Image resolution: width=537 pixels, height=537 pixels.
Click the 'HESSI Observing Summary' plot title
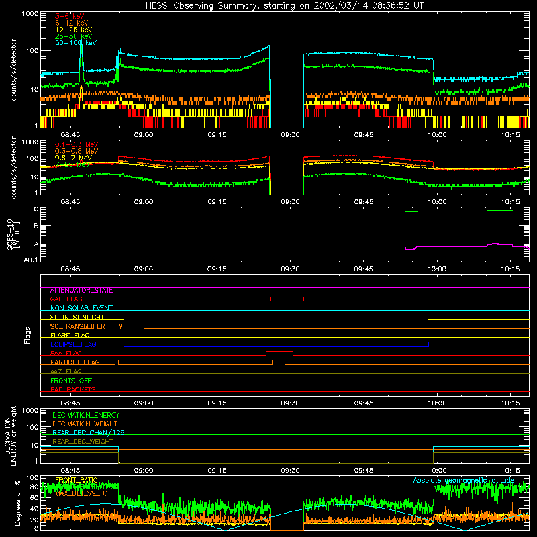click(285, 5)
